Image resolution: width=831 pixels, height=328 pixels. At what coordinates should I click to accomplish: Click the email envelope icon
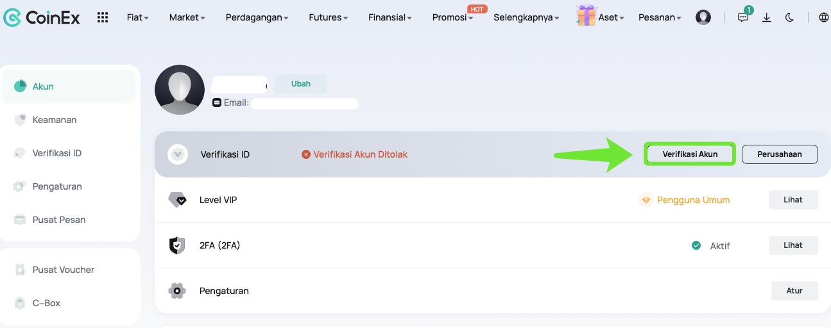[x=217, y=102]
